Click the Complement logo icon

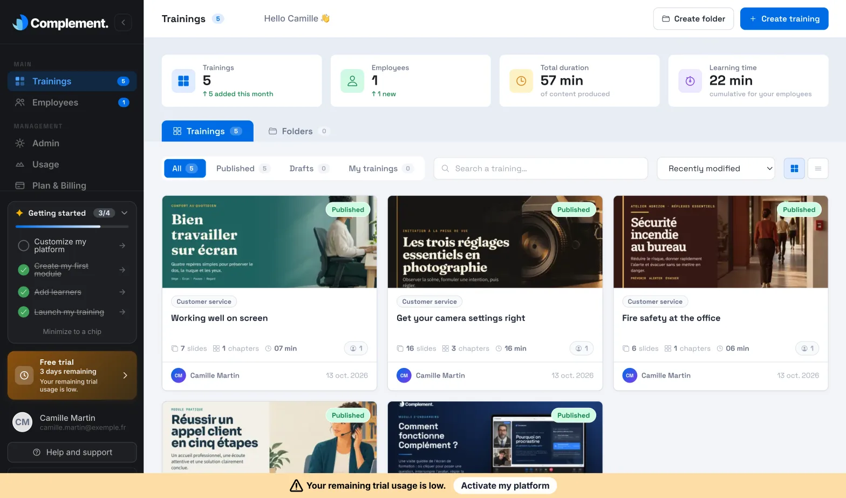(20, 22)
